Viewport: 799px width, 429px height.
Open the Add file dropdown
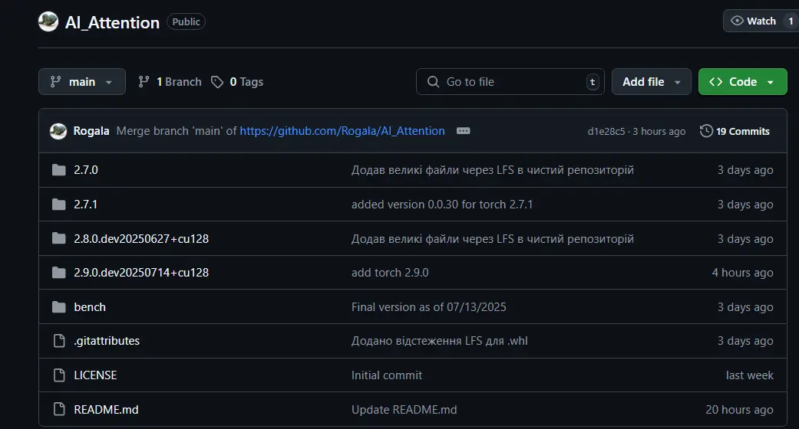coord(651,81)
